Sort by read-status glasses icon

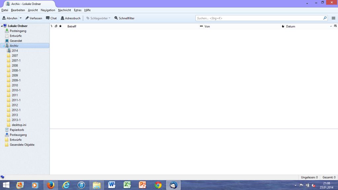201,26
